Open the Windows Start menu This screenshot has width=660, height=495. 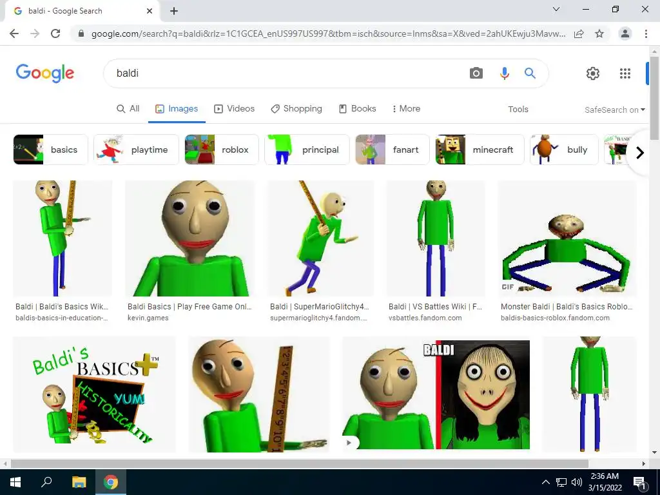pos(15,482)
